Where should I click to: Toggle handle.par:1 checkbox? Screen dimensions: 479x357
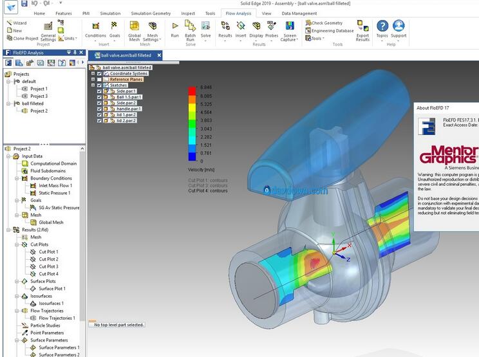tap(99, 109)
